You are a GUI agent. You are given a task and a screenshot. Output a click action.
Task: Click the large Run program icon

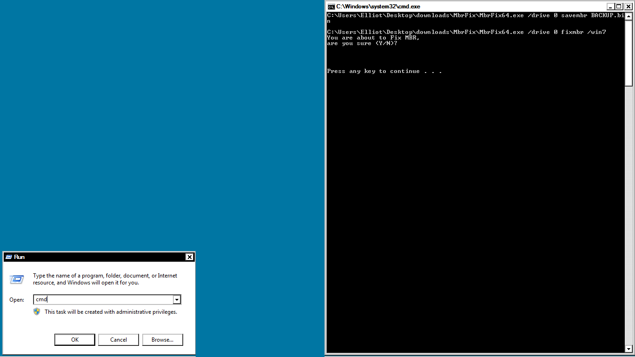point(17,279)
